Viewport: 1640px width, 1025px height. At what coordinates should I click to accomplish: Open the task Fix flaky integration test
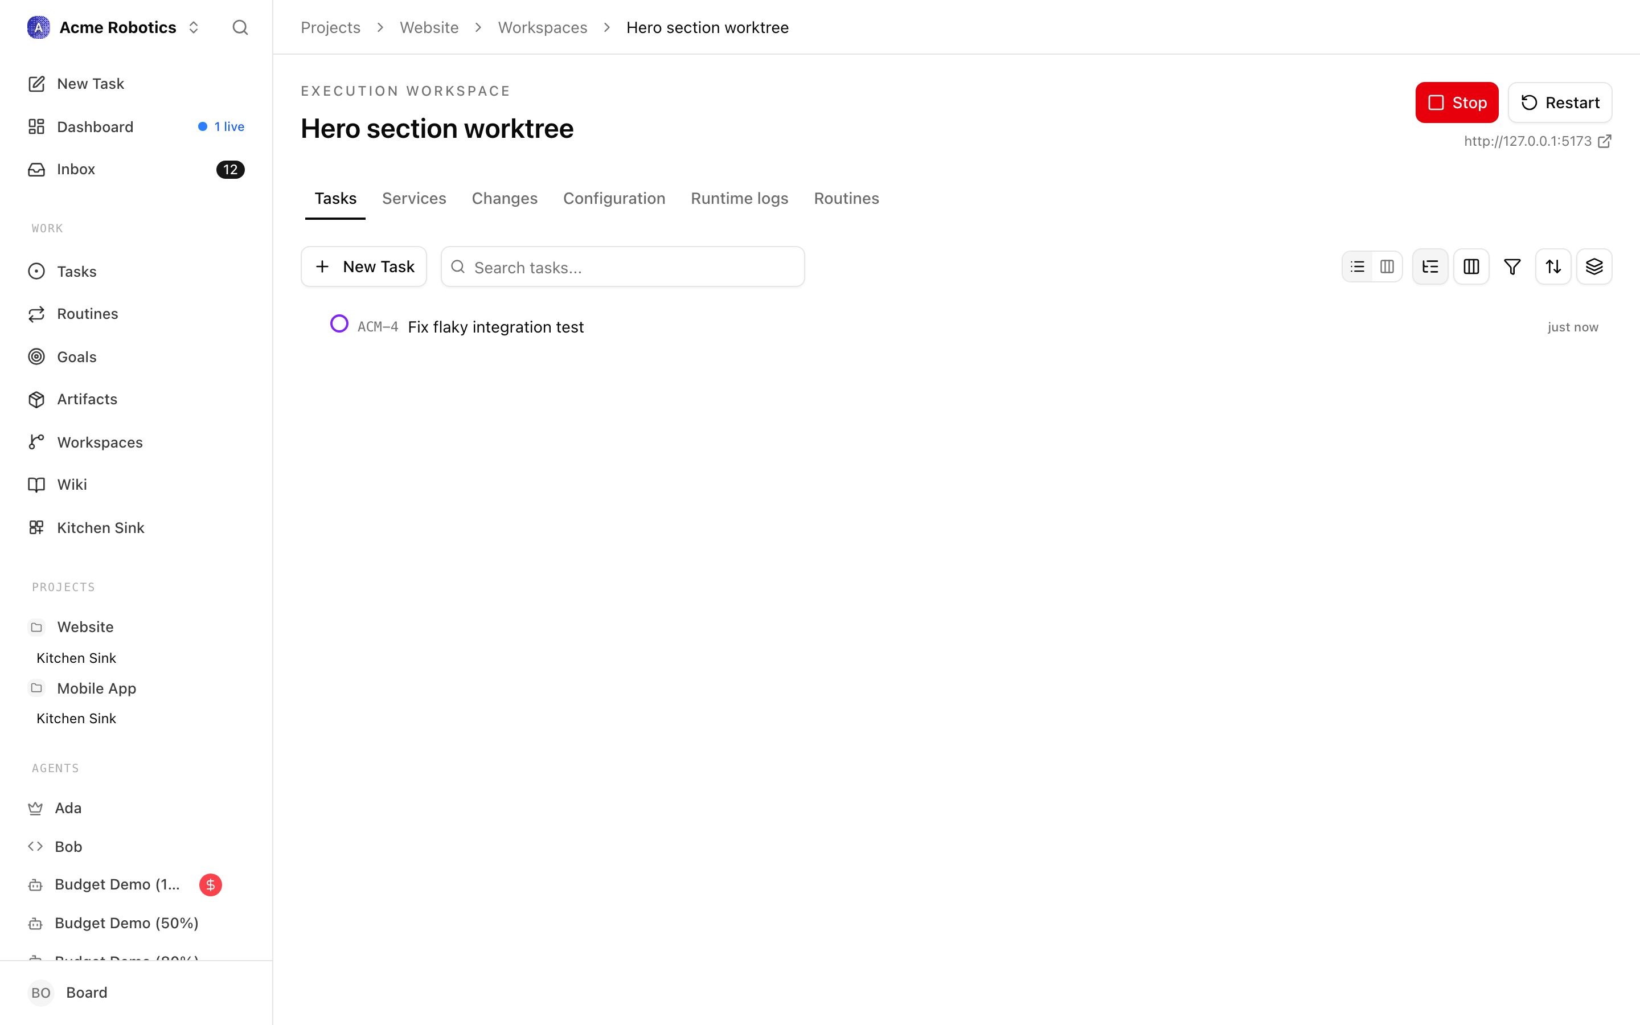click(x=495, y=327)
